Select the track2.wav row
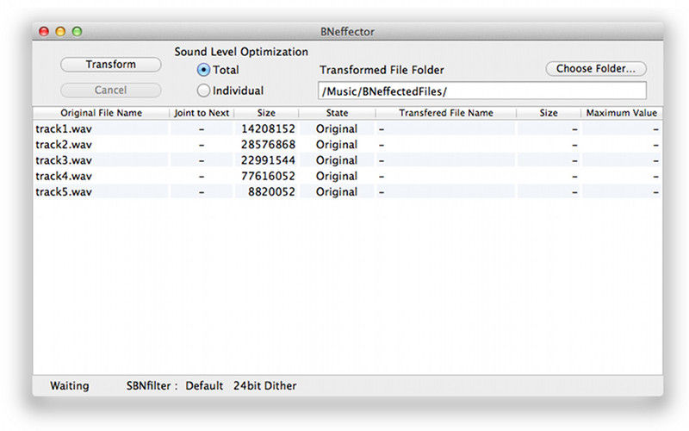 pos(348,145)
